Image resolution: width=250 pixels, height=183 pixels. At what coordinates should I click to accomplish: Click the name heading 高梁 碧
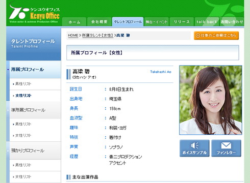(x=81, y=71)
